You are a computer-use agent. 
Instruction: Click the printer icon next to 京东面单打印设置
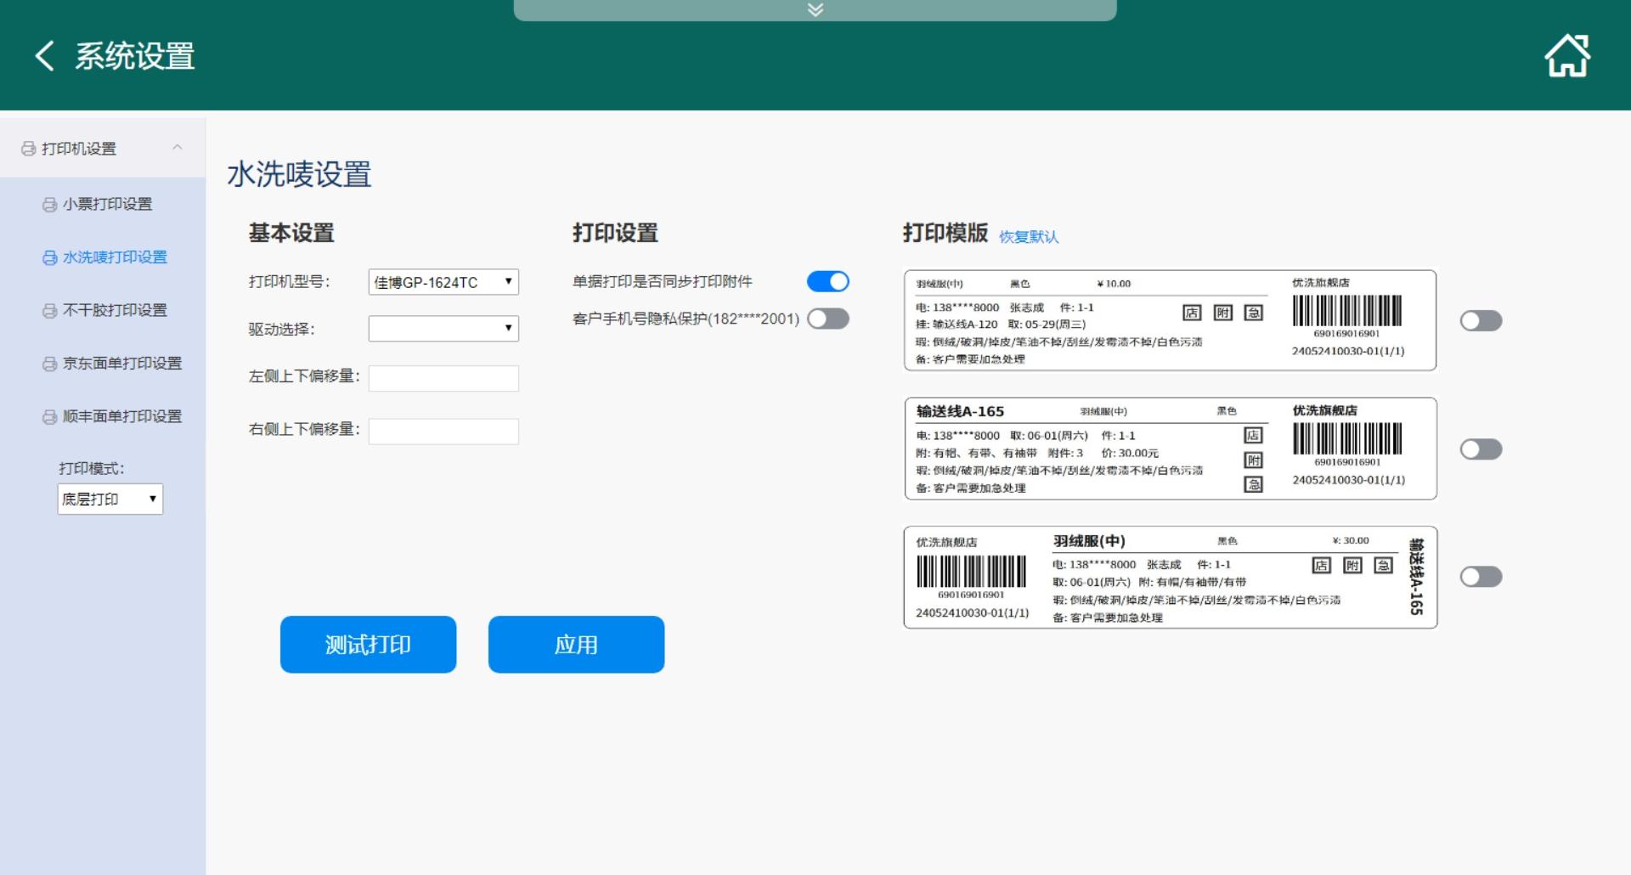click(x=50, y=364)
